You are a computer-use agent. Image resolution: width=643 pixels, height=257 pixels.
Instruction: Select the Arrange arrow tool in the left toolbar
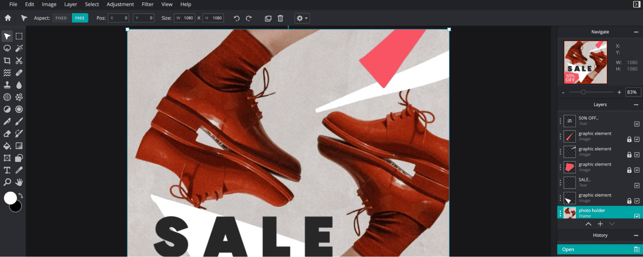pyautogui.click(x=7, y=36)
